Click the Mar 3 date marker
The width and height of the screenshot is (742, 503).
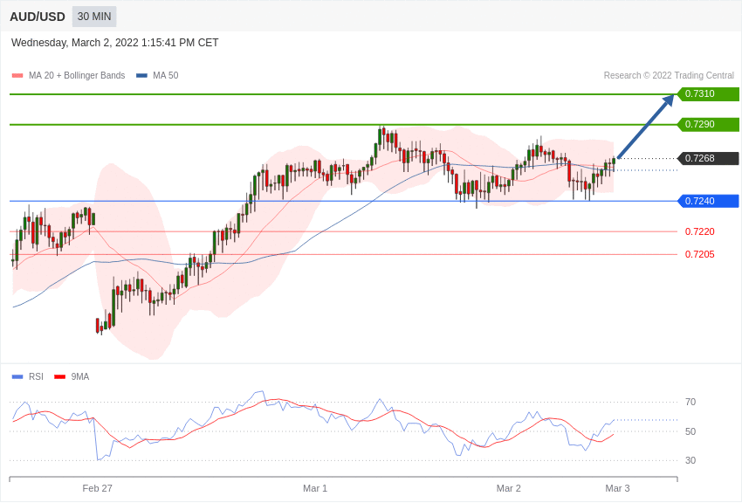617,488
